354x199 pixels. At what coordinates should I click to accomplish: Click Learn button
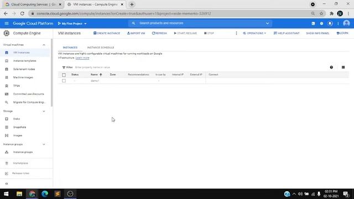click(x=342, y=33)
